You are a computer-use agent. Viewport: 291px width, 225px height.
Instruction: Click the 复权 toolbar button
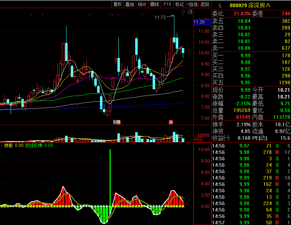point(117,4)
